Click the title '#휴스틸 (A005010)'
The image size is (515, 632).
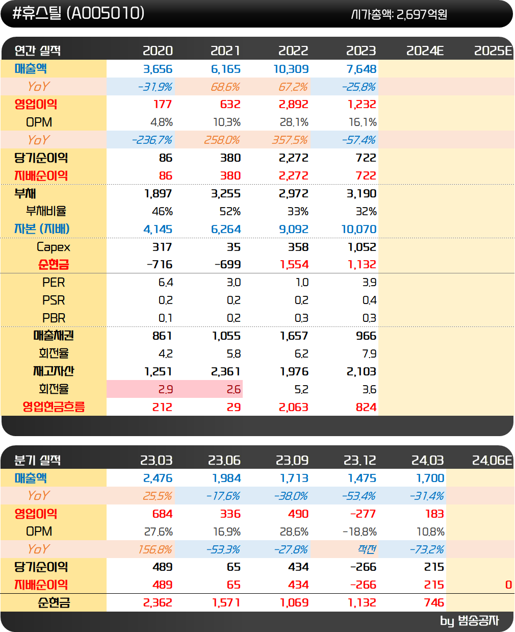pos(78,13)
